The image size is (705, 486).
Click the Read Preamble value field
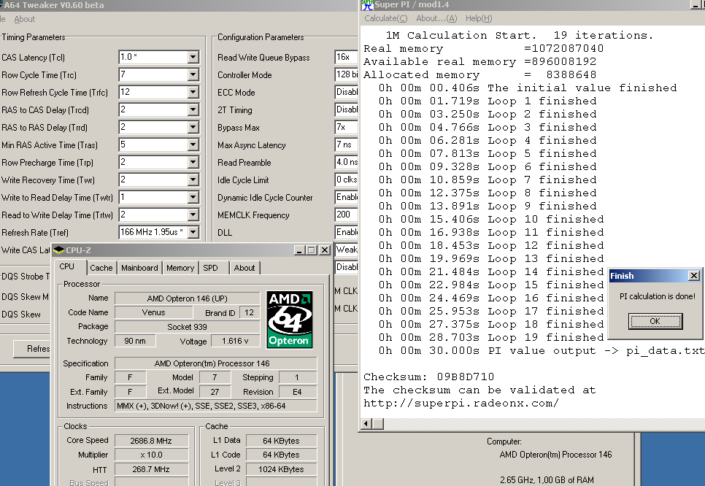point(346,162)
